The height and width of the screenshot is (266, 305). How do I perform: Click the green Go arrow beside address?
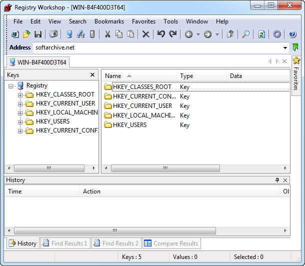click(x=295, y=47)
